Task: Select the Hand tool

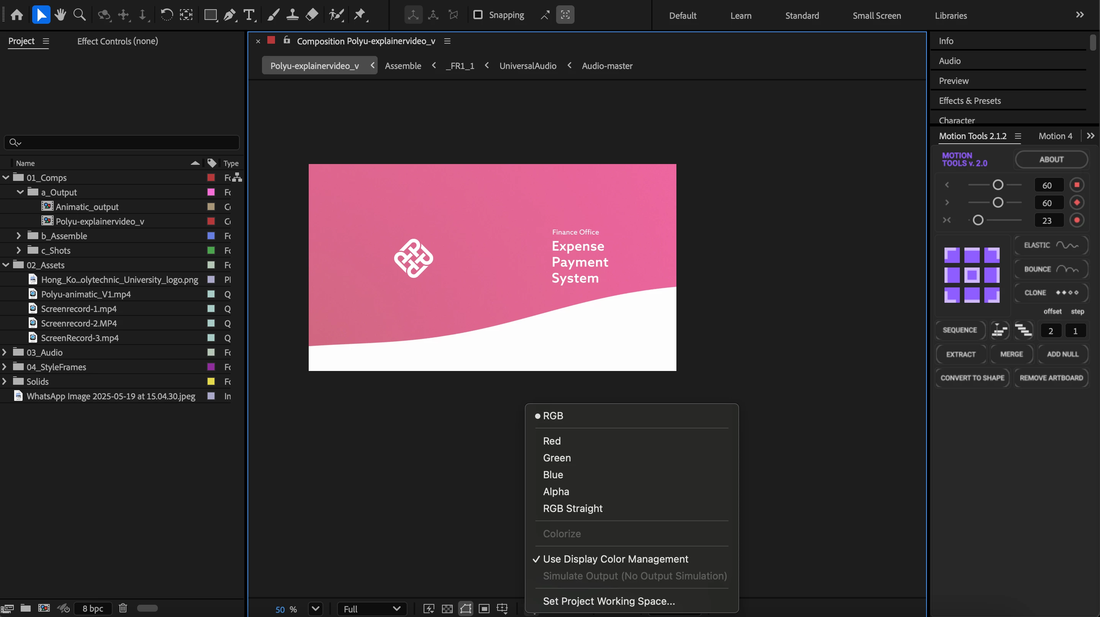Action: pyautogui.click(x=60, y=15)
